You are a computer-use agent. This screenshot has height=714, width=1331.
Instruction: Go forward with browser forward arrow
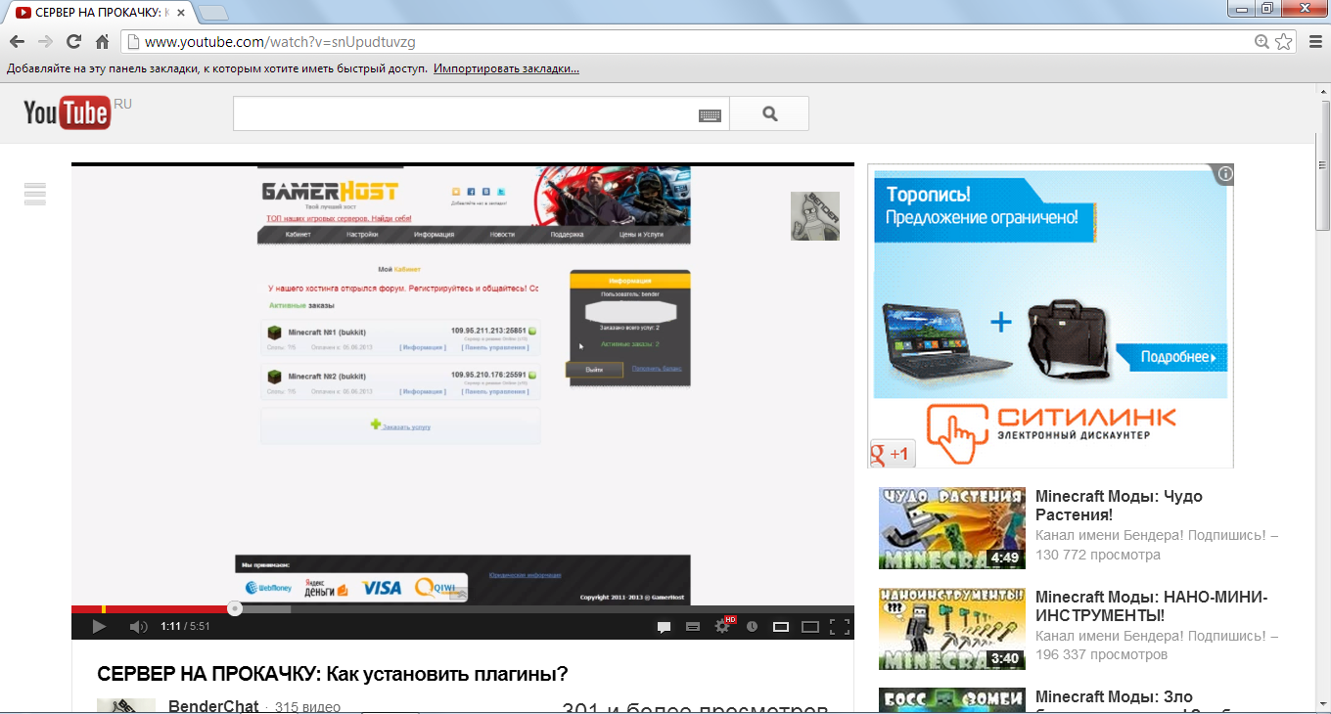point(45,41)
